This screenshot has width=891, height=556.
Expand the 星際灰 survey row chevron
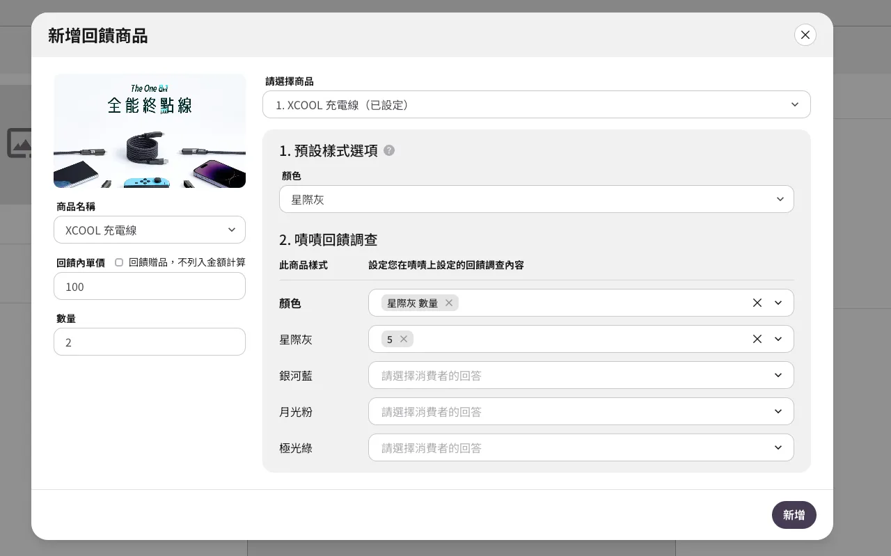pos(778,339)
